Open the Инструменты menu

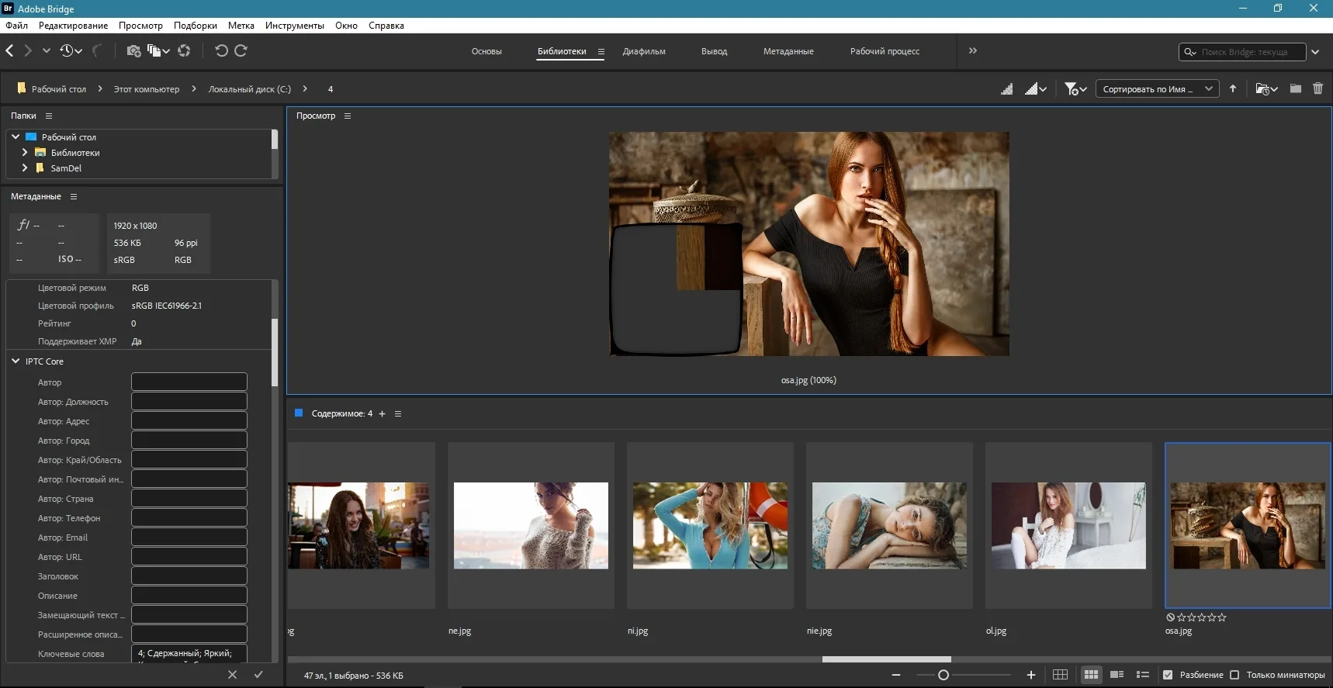(x=294, y=26)
